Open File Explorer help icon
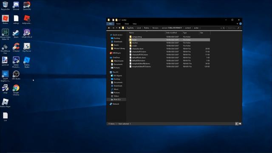The image size is (272, 153). pyautogui.click(x=241, y=24)
